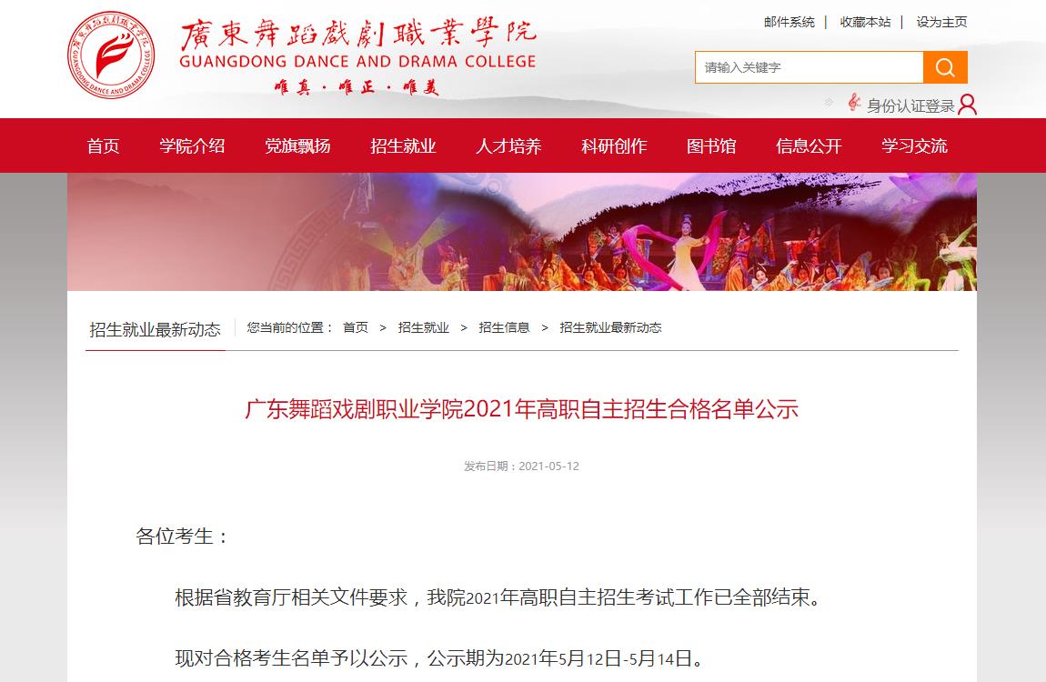Go to 首页 in main navigation
The width and height of the screenshot is (1046, 682).
pyautogui.click(x=104, y=146)
